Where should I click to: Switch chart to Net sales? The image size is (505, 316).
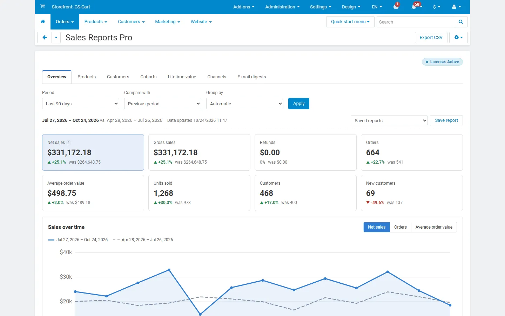click(x=377, y=227)
